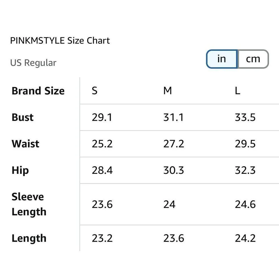Click the Sleeve Length row label

29,204
